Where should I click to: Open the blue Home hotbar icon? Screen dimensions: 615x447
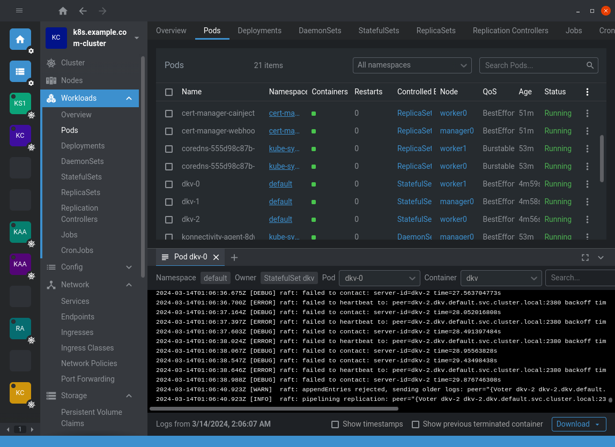[x=20, y=39]
